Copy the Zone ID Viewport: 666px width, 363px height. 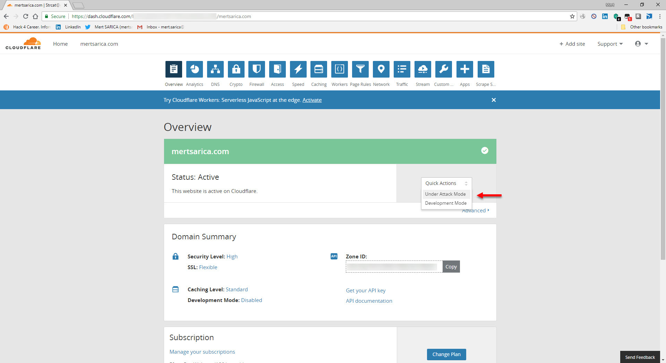coord(451,267)
